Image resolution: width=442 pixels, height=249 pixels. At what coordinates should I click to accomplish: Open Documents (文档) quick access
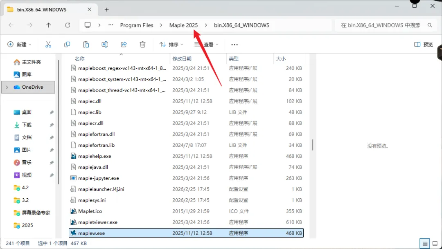23,137
